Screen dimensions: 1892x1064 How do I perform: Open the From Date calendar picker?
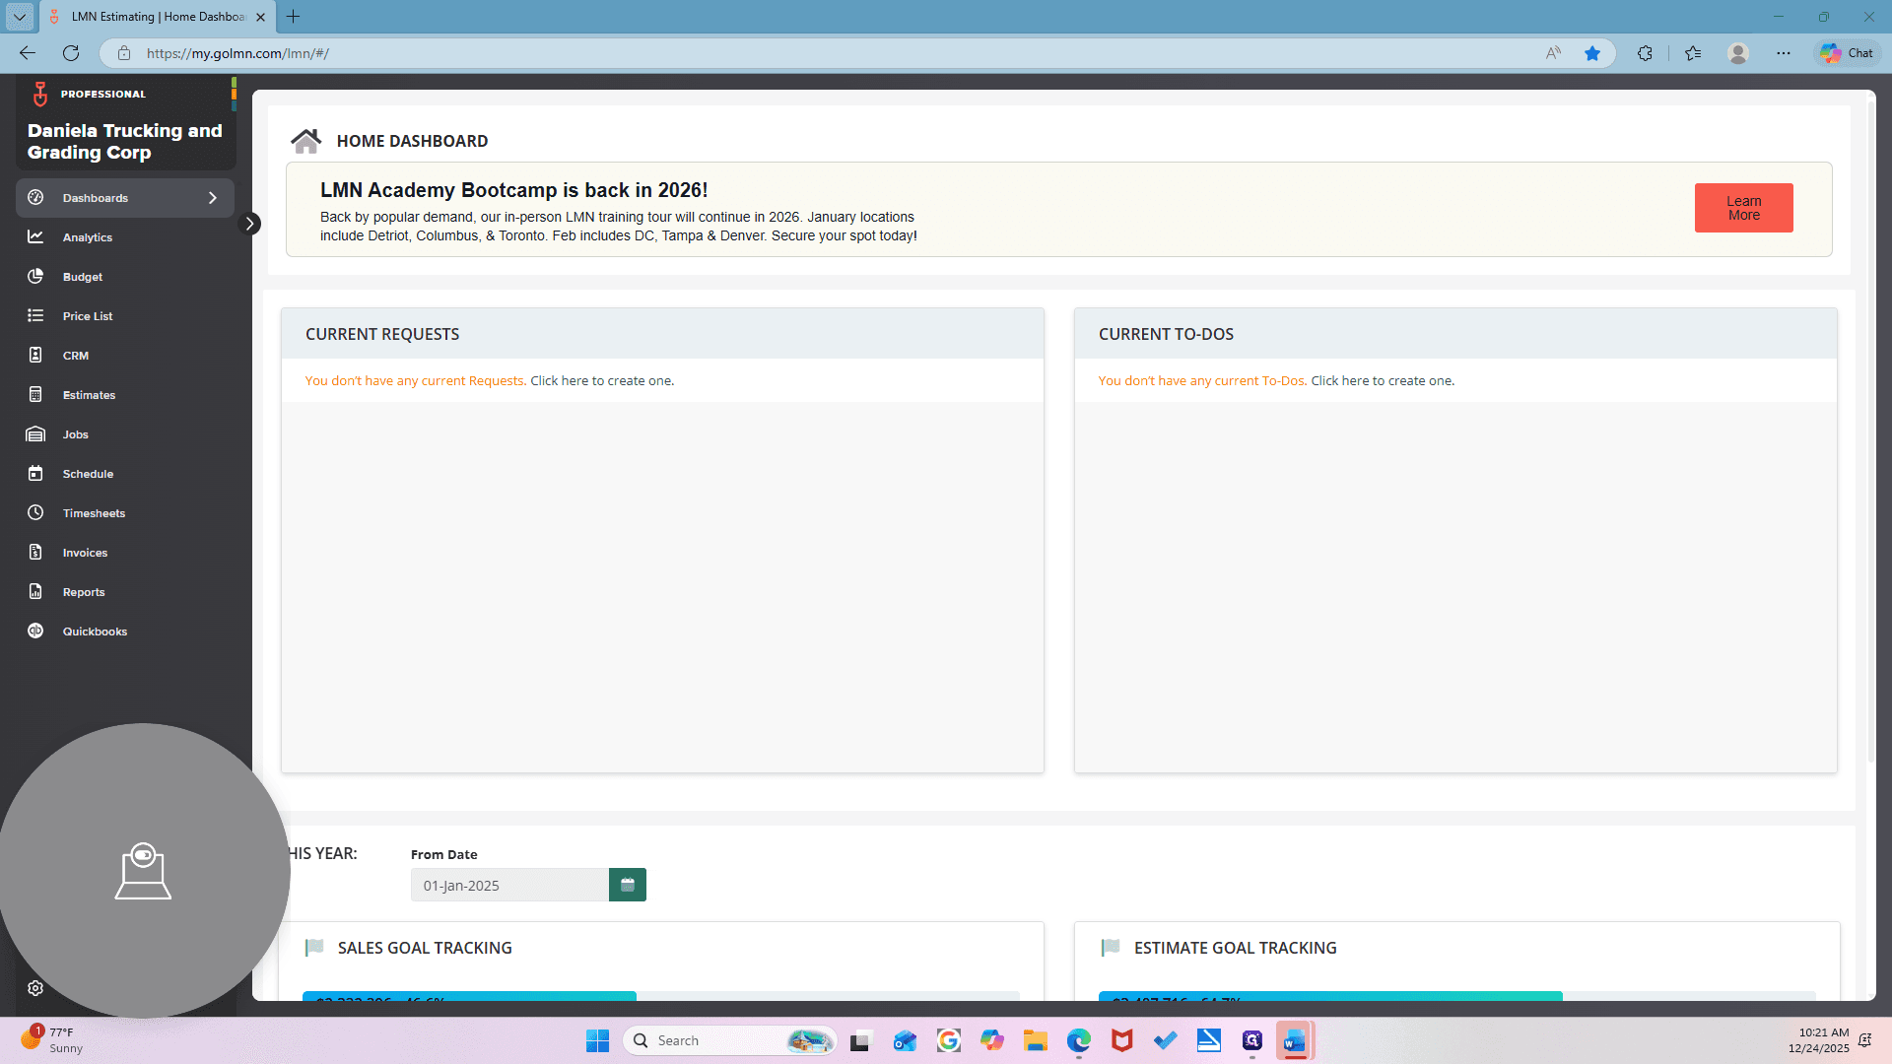[628, 885]
